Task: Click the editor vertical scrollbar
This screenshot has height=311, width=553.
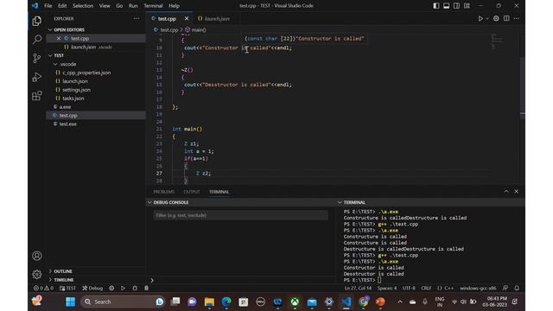Action: click(522, 88)
